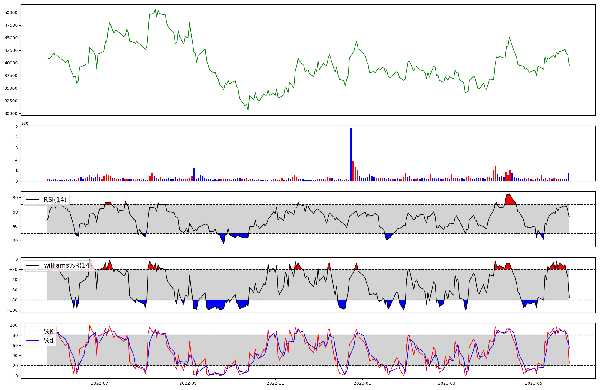Click the 2022-11 x-axis date label
The height and width of the screenshot is (390, 600).
(275, 383)
